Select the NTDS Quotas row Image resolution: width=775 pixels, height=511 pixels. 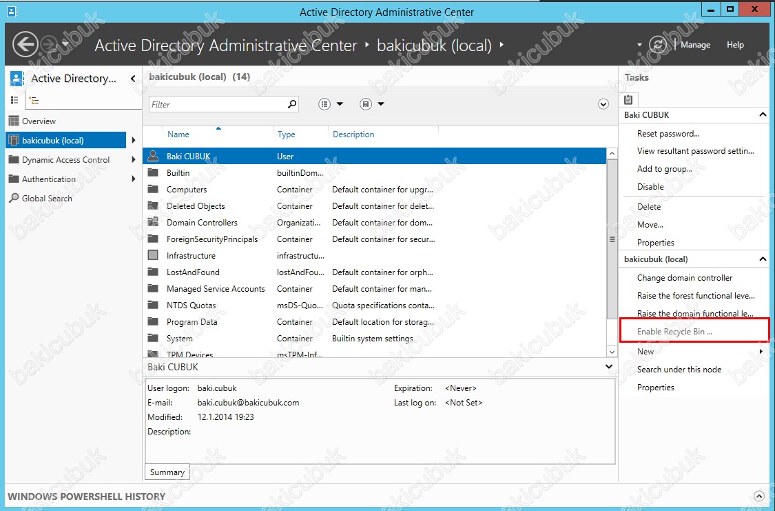[375, 305]
